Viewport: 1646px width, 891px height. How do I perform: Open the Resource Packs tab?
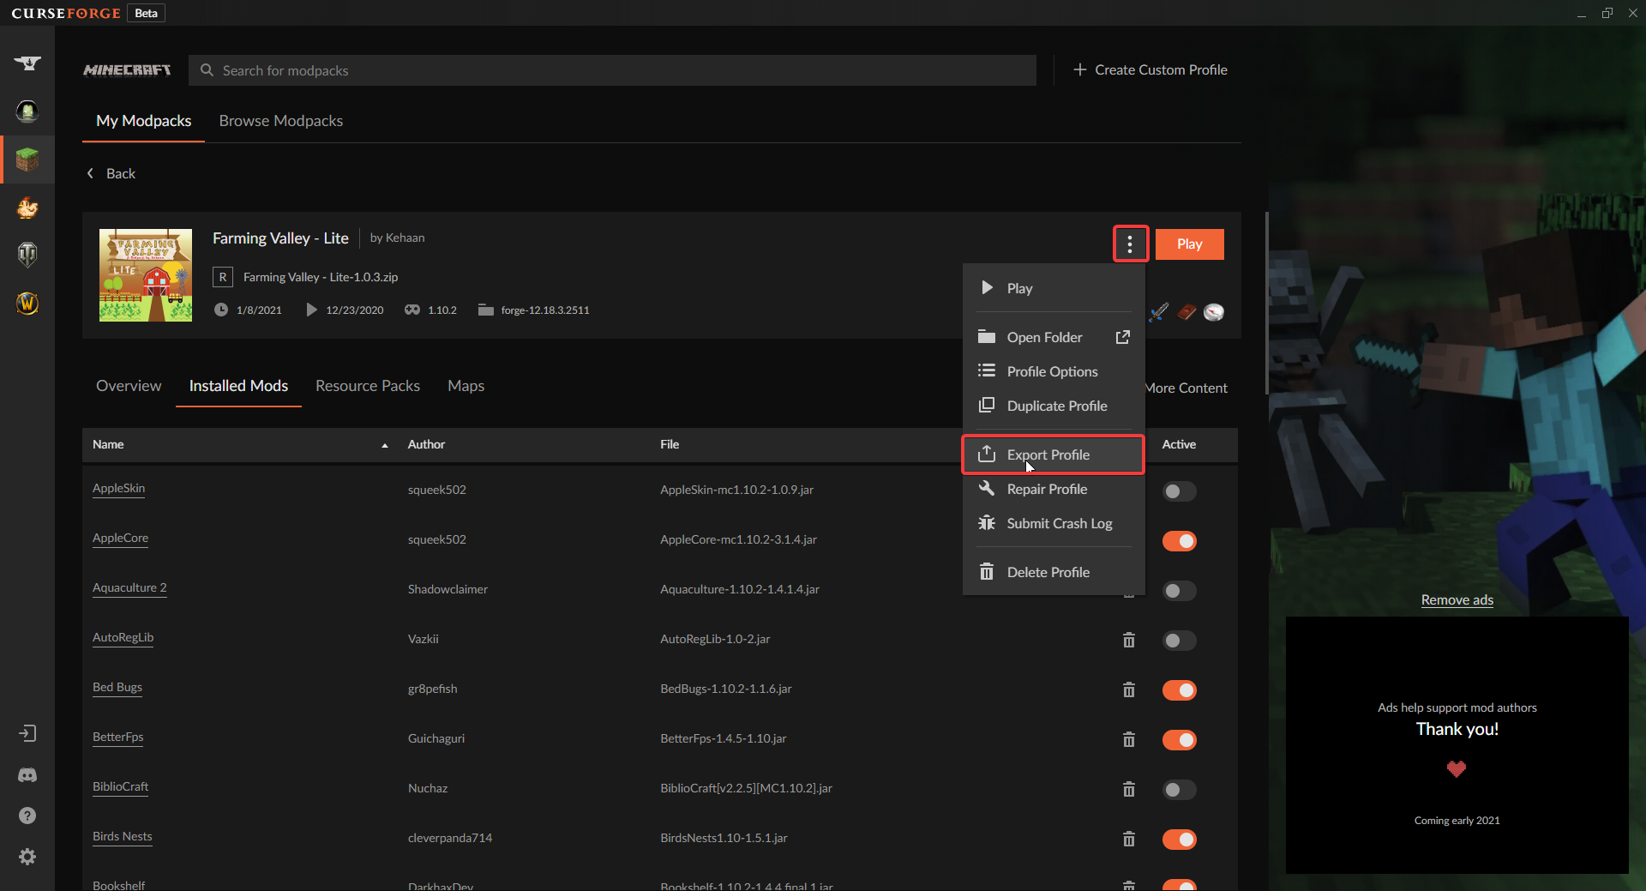368,386
